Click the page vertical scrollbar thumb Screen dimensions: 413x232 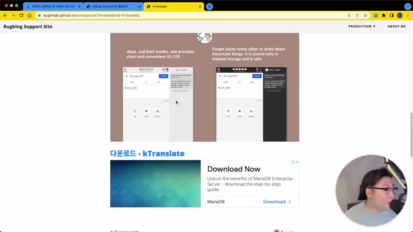pos(411,135)
